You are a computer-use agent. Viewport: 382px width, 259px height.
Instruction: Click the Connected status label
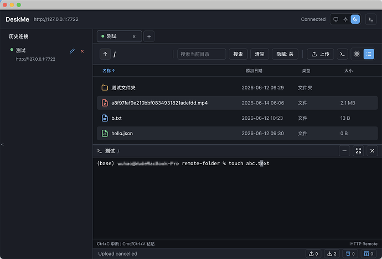point(313,19)
